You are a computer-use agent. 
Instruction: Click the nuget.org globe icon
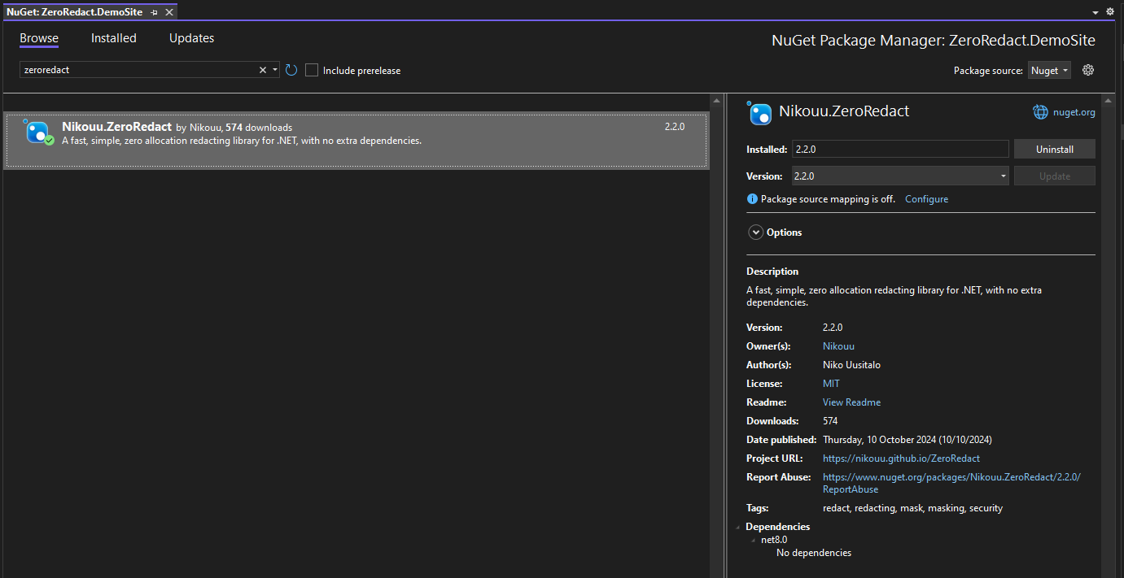(1040, 112)
